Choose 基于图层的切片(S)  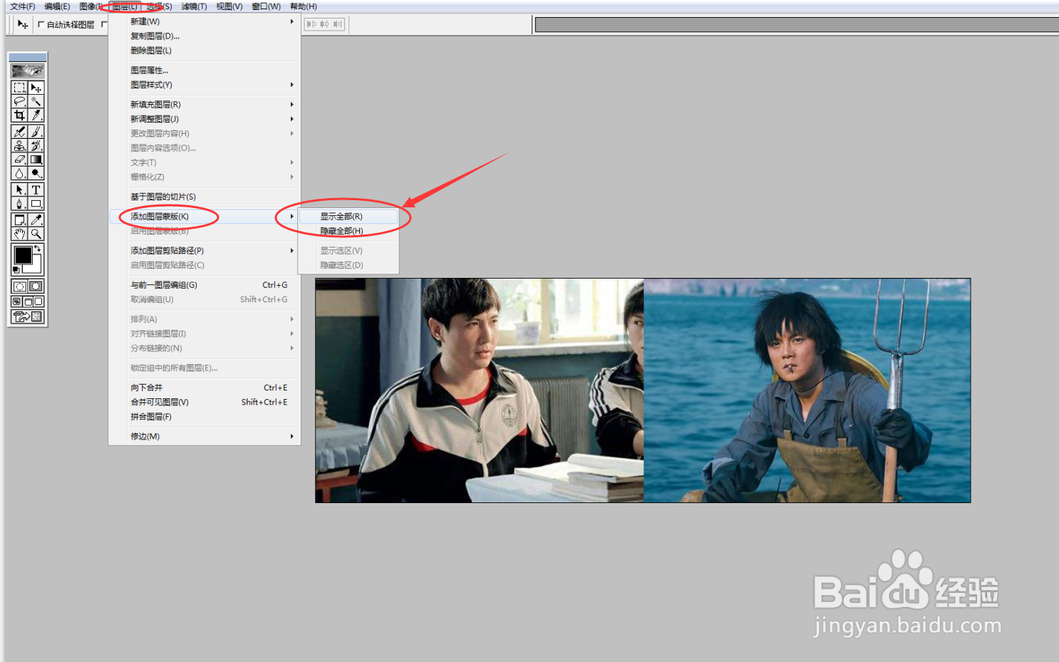point(205,197)
